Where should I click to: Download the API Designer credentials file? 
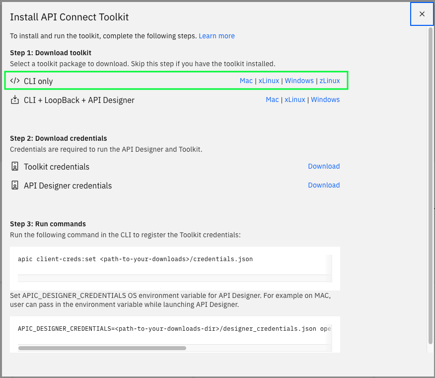(x=324, y=185)
